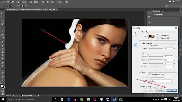The height and width of the screenshot is (102, 182).
Task: Click the brush Size input field
Action: pos(23,6)
